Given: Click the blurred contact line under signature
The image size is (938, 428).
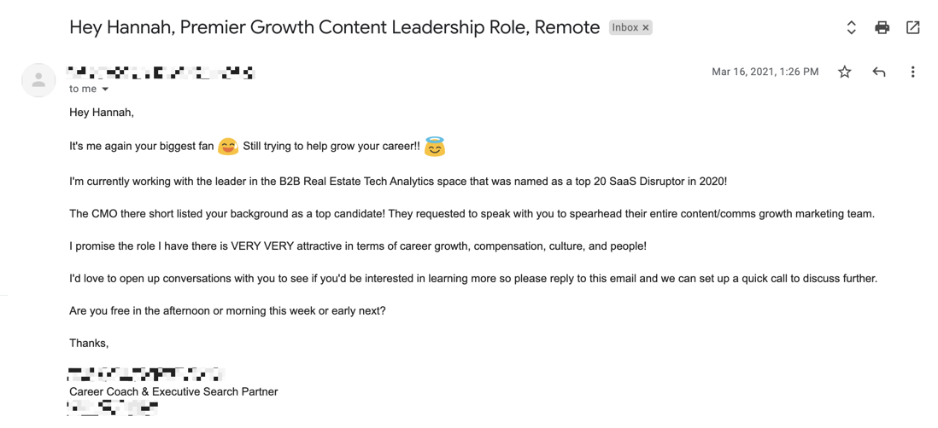Looking at the screenshot, I should [x=114, y=408].
